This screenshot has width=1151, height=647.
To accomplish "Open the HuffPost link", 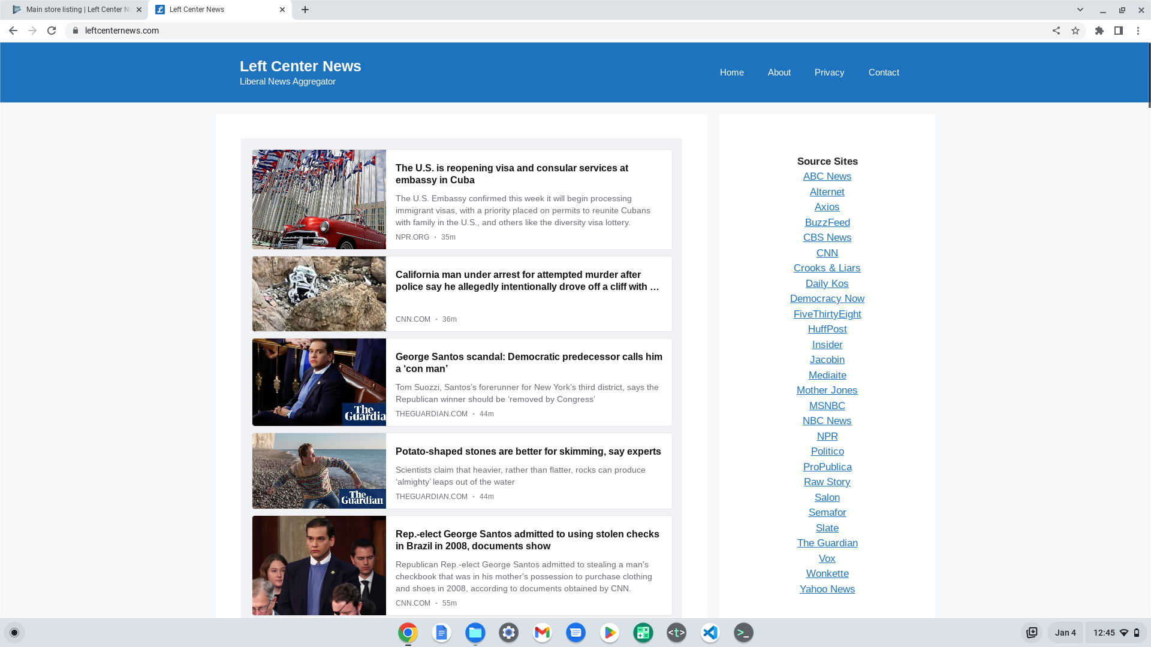I will point(827,329).
